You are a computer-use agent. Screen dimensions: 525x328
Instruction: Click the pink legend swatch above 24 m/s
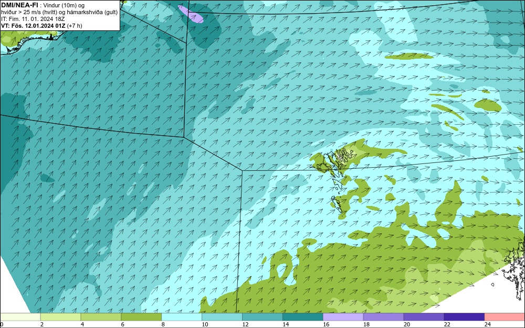tap(505, 316)
